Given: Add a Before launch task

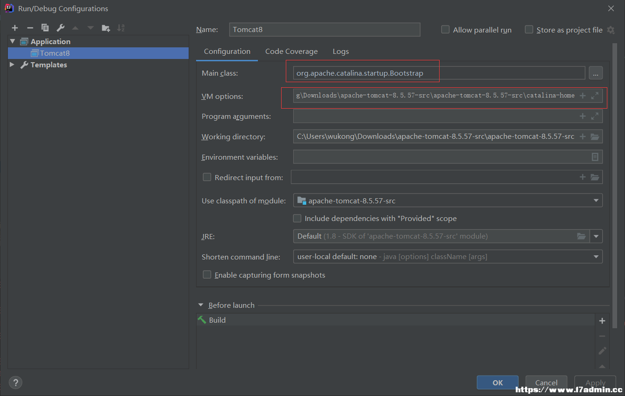Looking at the screenshot, I should 602,321.
